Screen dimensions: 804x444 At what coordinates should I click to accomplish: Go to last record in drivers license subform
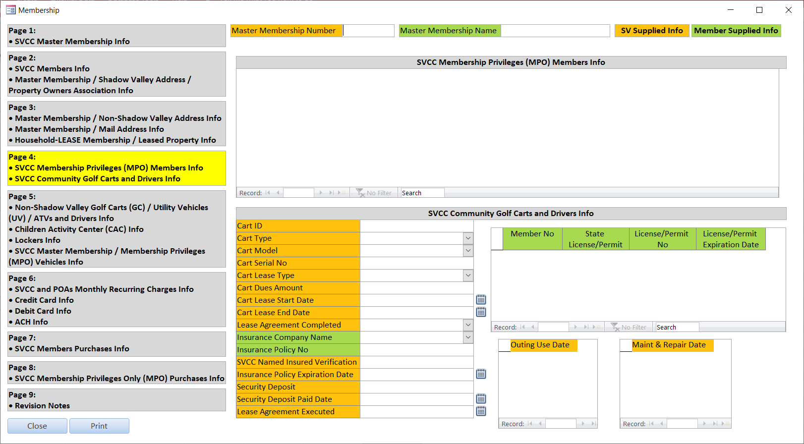coord(586,327)
